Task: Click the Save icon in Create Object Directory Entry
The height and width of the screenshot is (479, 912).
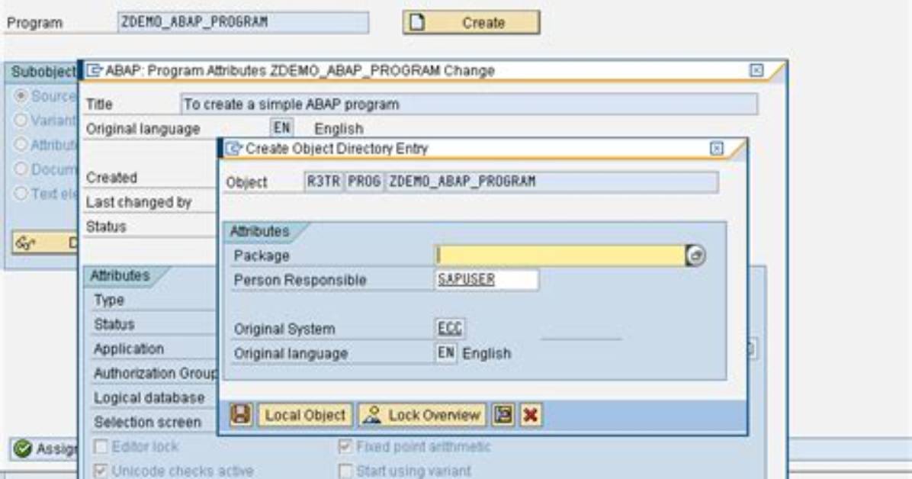Action: (241, 415)
